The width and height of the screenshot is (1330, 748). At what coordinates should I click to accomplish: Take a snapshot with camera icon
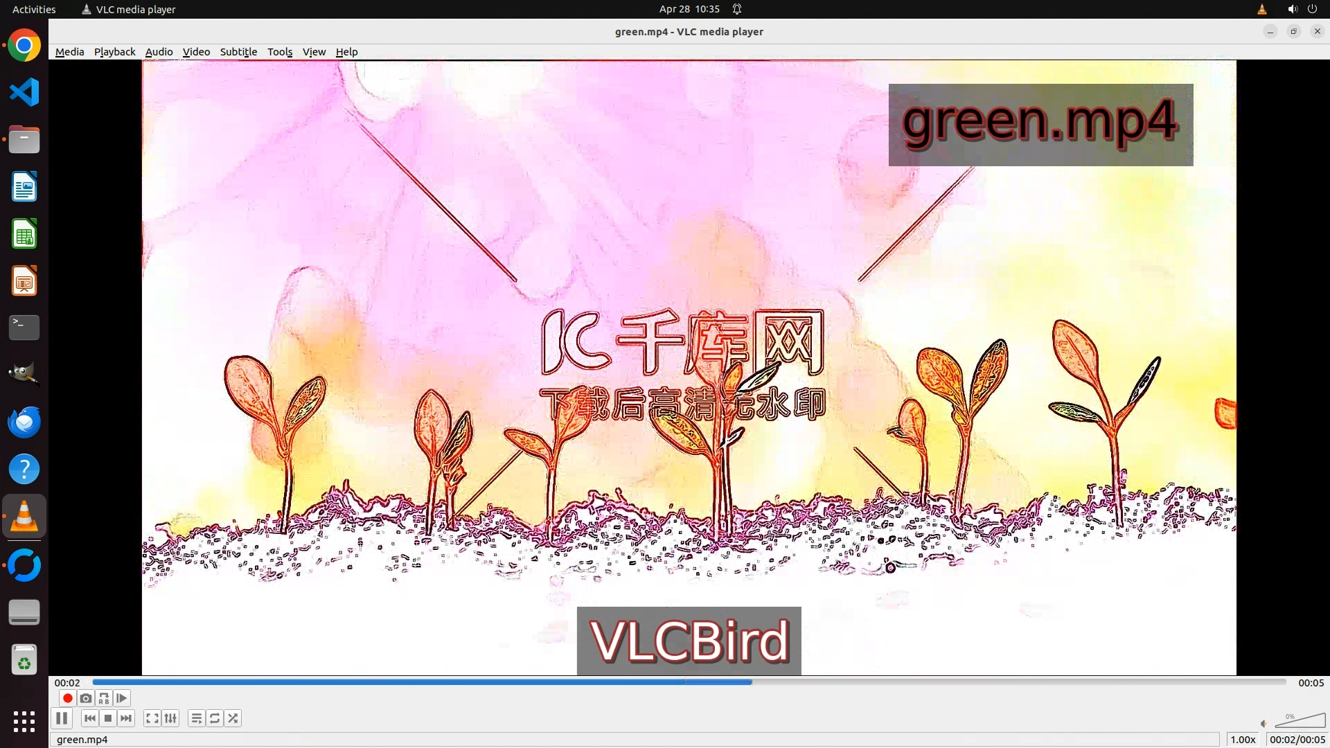click(86, 698)
